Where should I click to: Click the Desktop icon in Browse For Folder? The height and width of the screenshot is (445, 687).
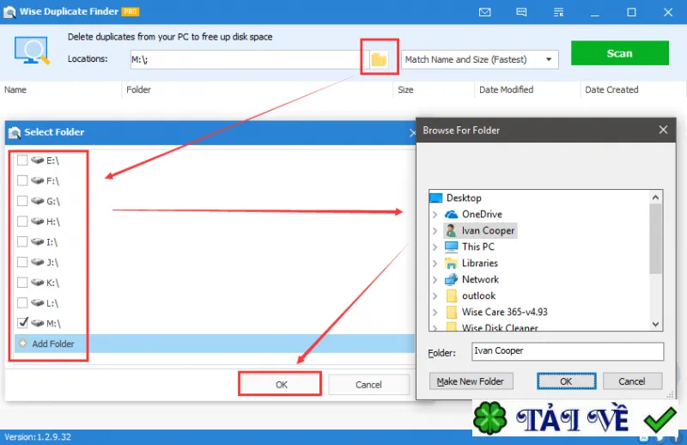436,198
